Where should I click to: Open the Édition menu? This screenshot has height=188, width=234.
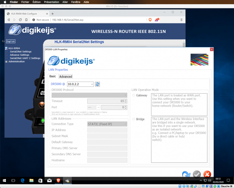coord(37,2)
